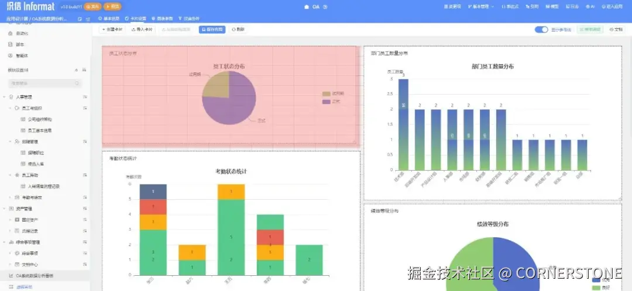
Task: Select 文档中心 in the tree
Action: point(30,265)
